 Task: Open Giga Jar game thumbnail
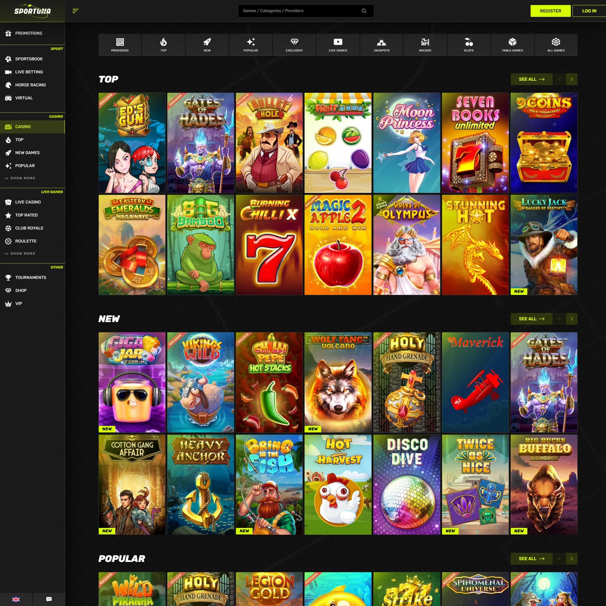coord(132,382)
